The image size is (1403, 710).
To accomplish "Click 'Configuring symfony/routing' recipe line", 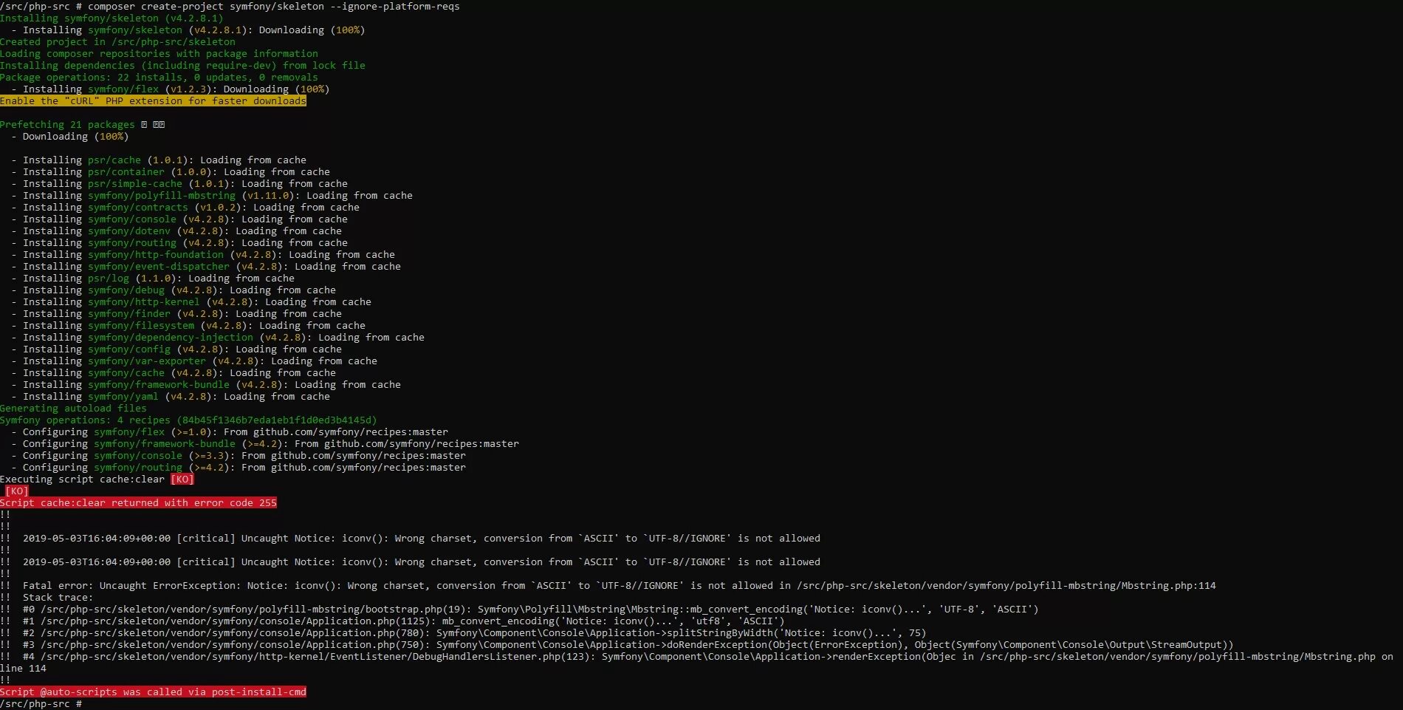I will pyautogui.click(x=239, y=467).
